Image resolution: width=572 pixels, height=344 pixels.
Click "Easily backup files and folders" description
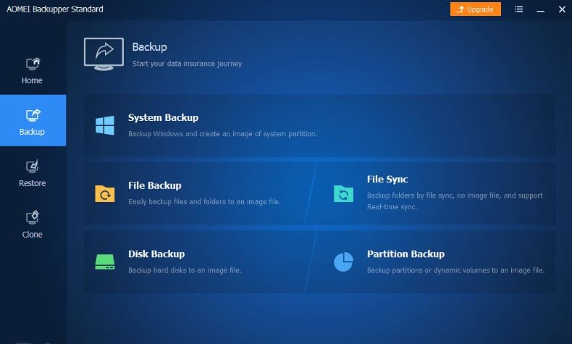(x=204, y=202)
